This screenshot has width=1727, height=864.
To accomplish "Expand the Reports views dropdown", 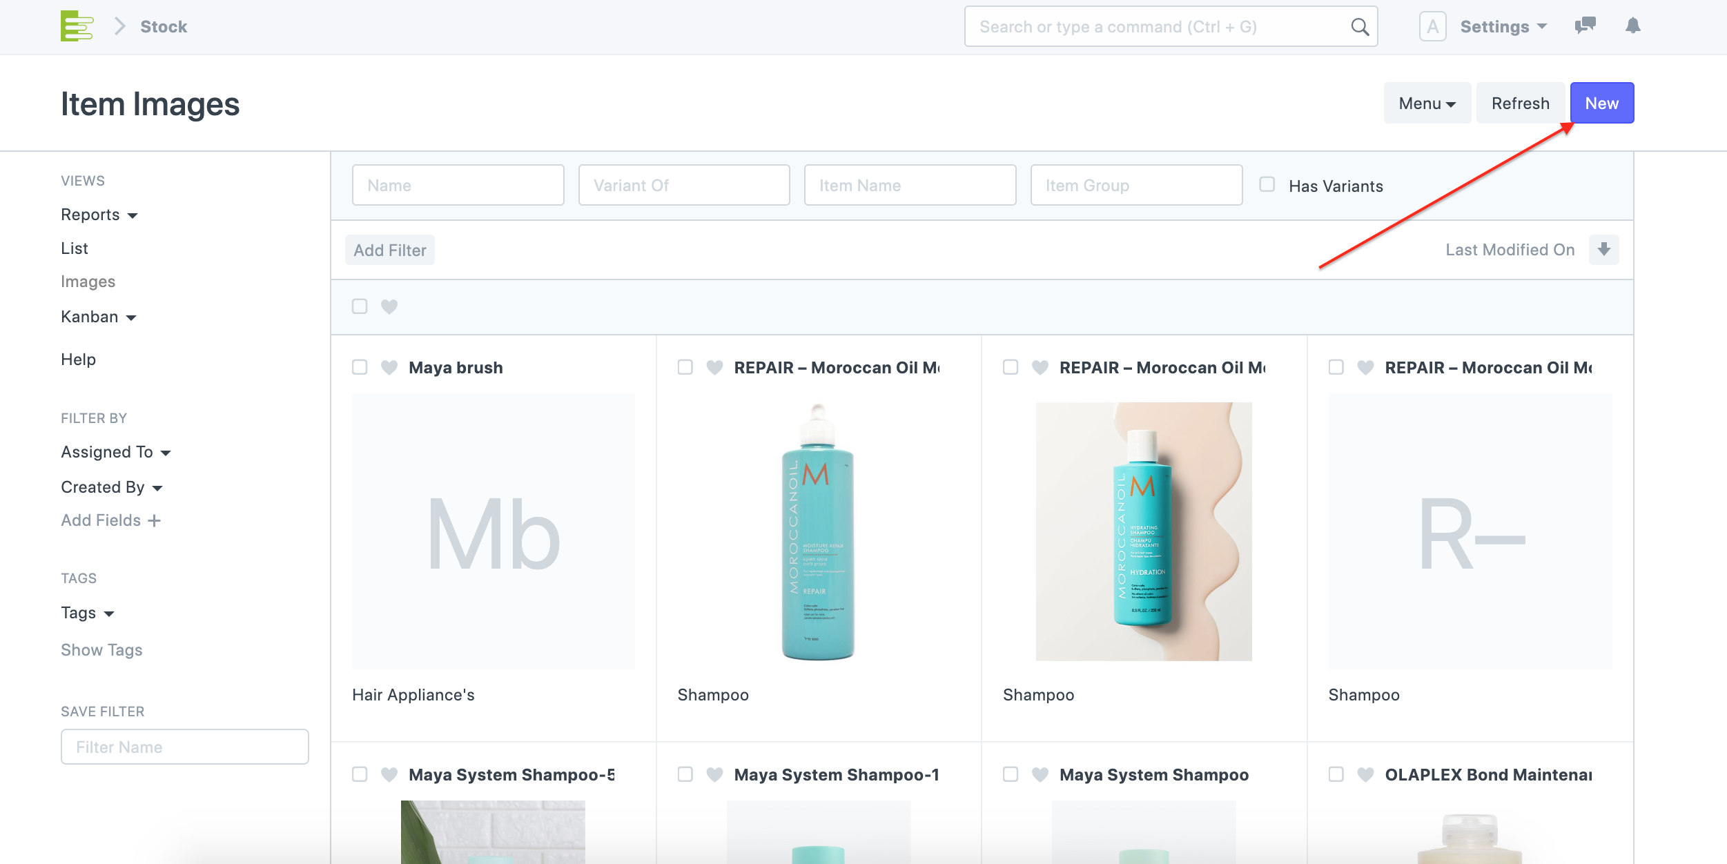I will (x=99, y=215).
